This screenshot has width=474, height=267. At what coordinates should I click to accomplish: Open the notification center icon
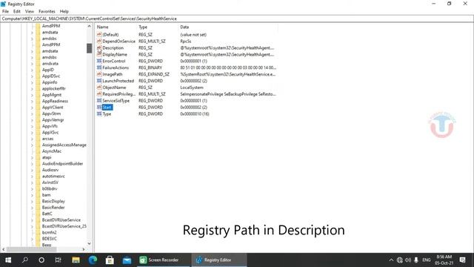click(x=462, y=260)
